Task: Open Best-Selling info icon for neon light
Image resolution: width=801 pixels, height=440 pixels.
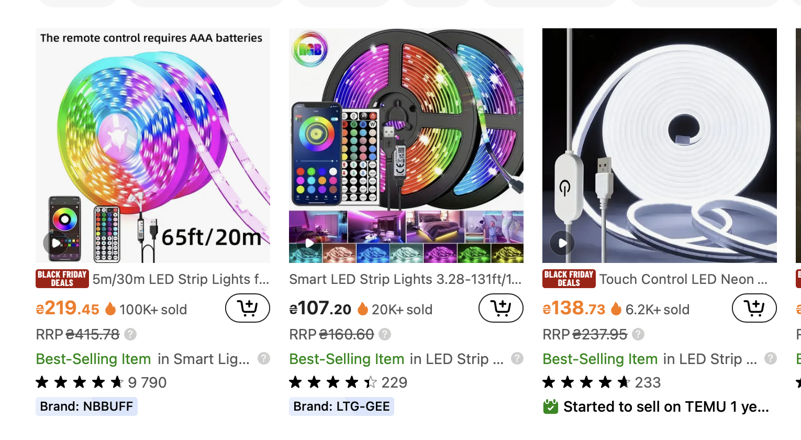Action: coord(771,358)
